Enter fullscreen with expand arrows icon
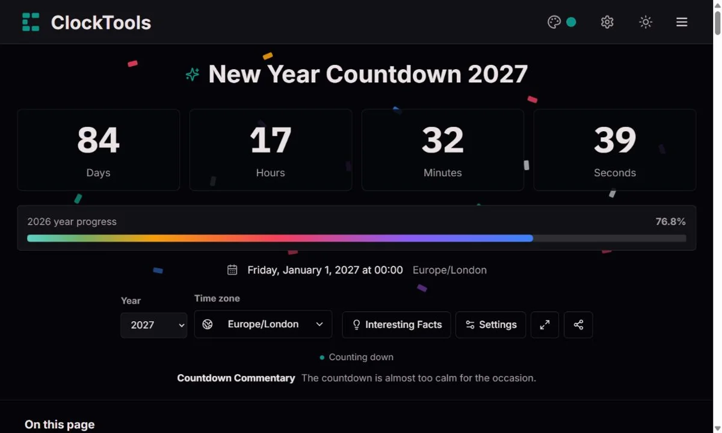 tap(545, 325)
